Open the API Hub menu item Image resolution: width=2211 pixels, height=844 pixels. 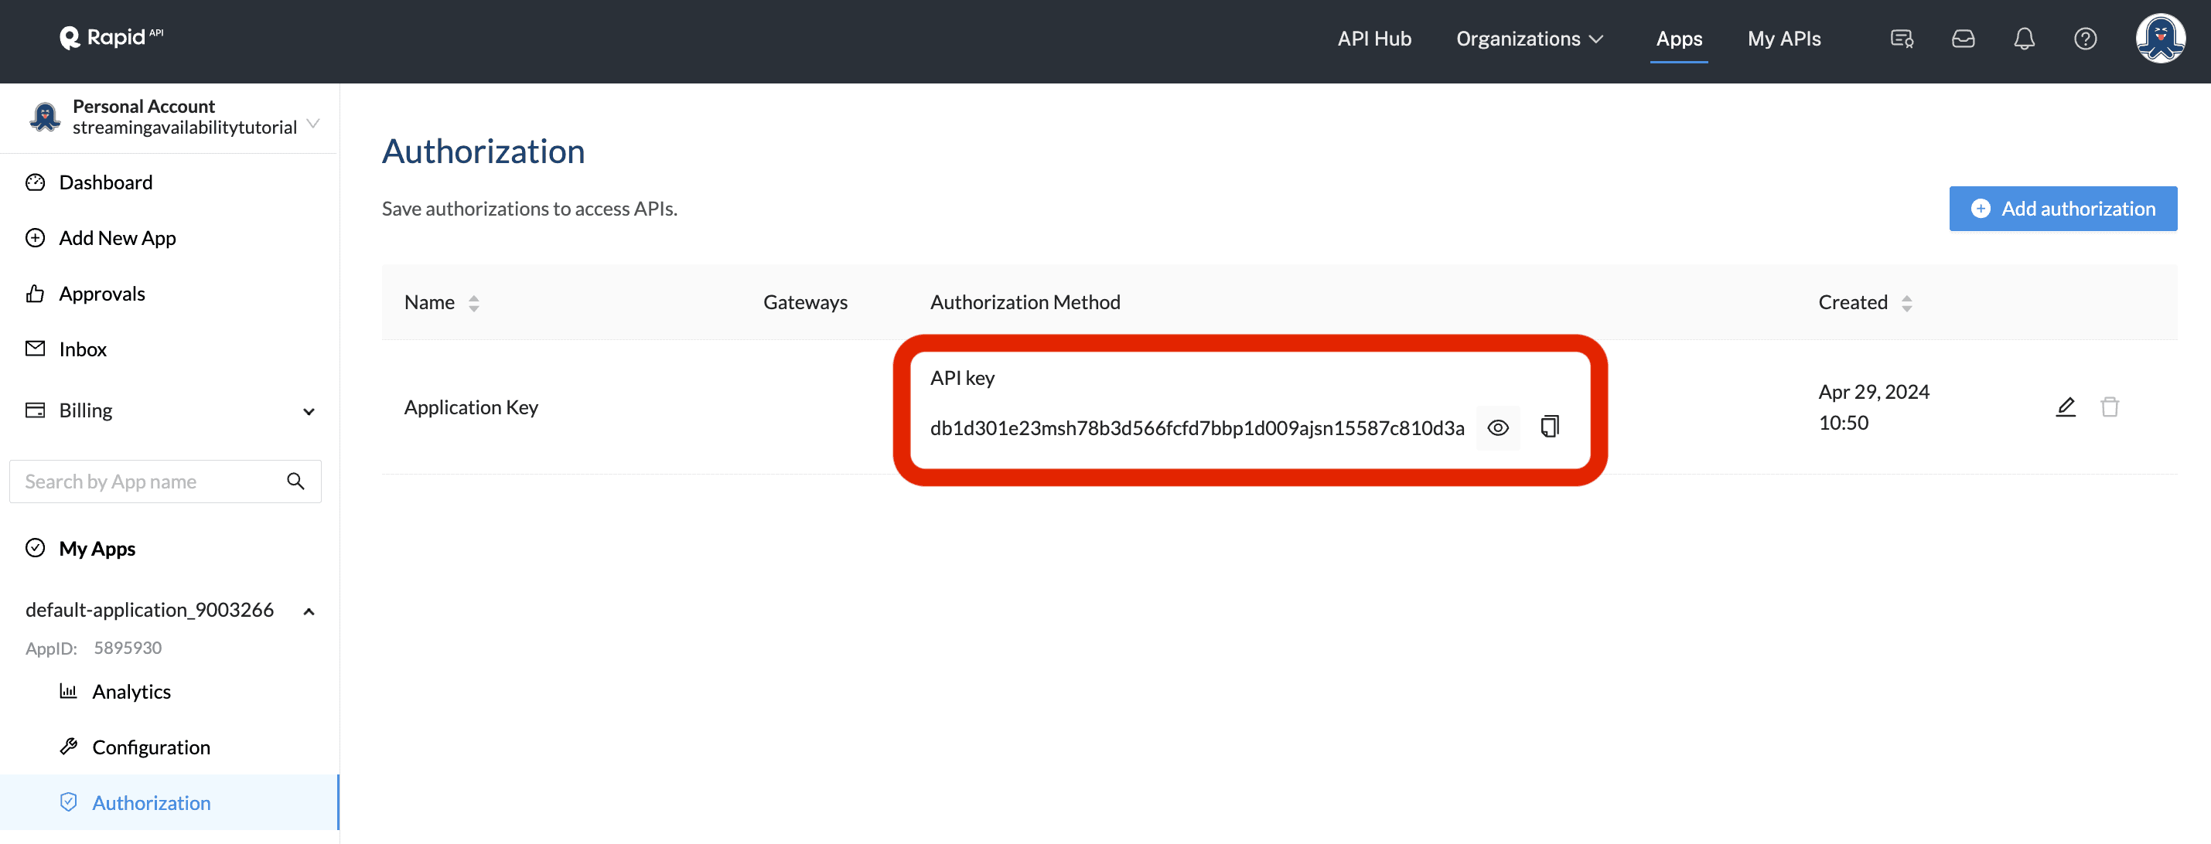click(1375, 38)
